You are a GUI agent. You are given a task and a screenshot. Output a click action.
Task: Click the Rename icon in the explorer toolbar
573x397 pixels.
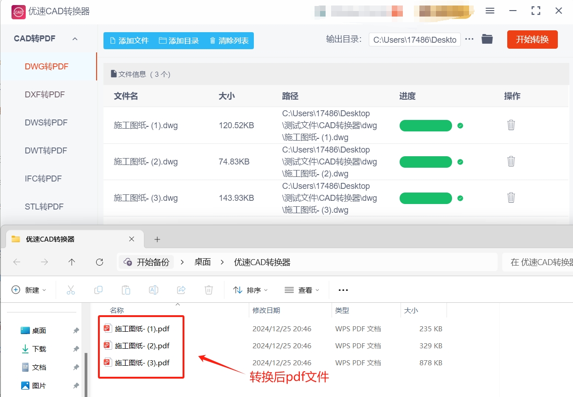(154, 289)
